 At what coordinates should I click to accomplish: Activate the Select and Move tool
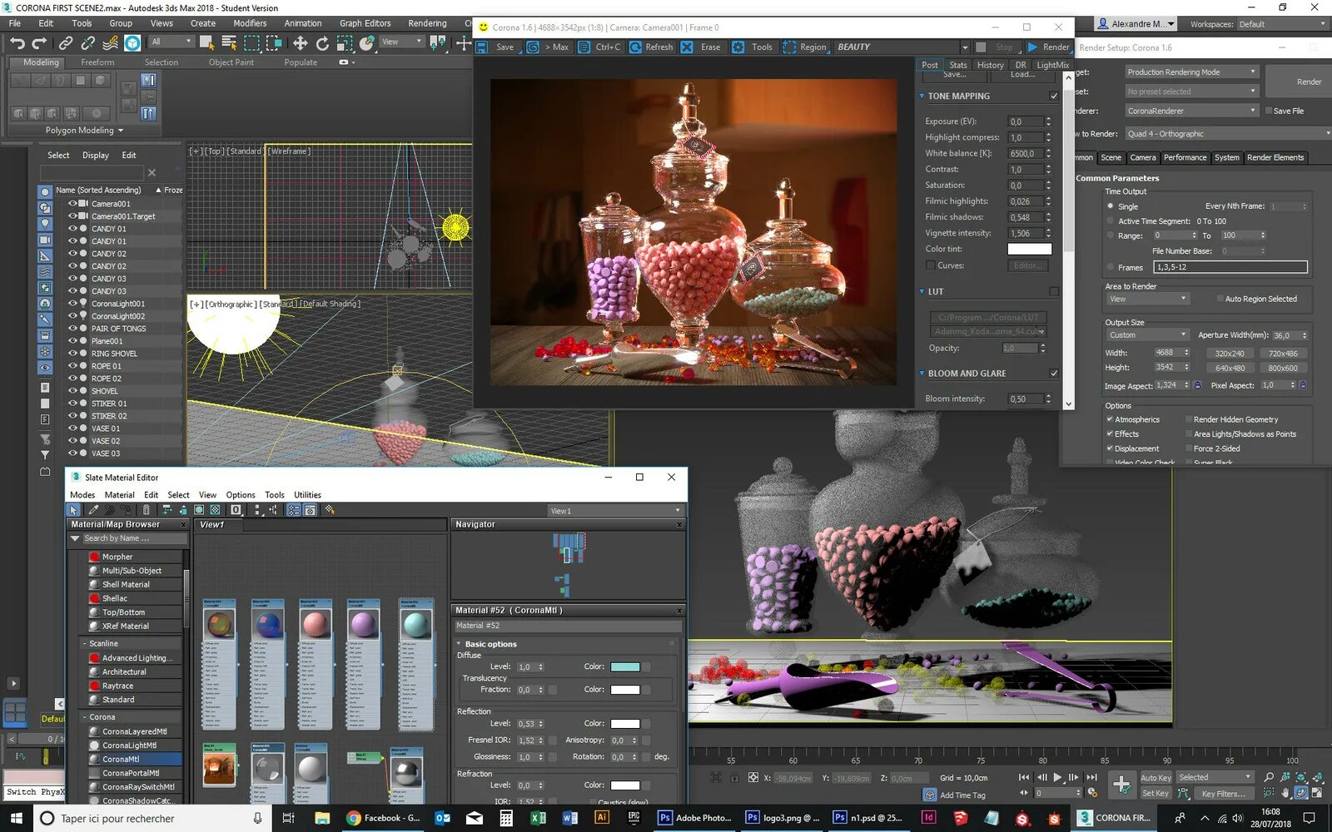click(300, 42)
